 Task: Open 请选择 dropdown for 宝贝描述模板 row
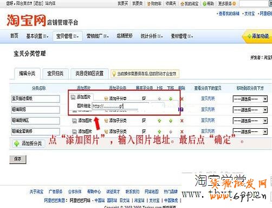coord(250,99)
